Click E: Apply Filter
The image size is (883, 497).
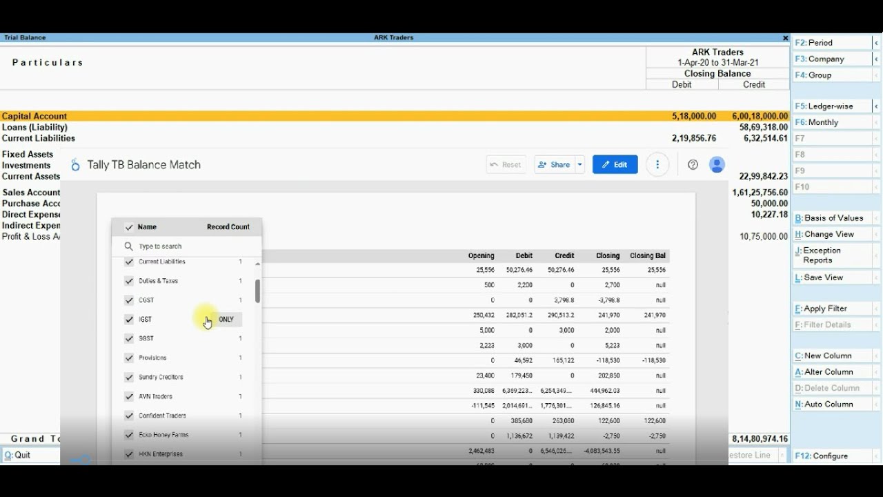pyautogui.click(x=831, y=309)
